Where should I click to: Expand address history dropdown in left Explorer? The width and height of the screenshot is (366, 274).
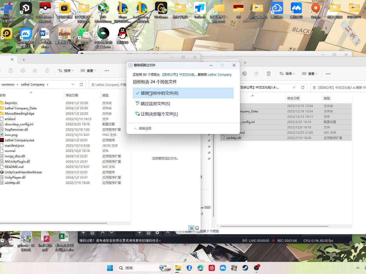(73, 84)
